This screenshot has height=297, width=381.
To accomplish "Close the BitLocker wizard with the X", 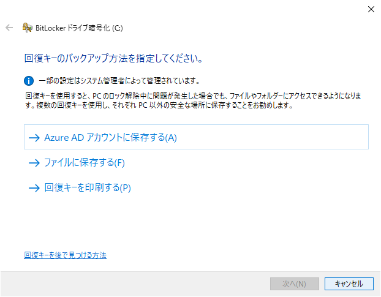I will (x=371, y=9).
